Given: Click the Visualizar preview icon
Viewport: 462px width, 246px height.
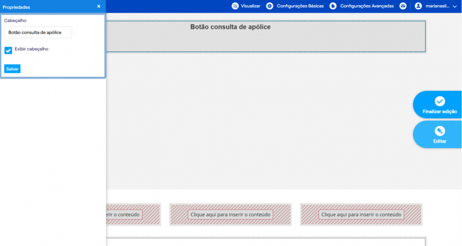Looking at the screenshot, I should coord(235,6).
